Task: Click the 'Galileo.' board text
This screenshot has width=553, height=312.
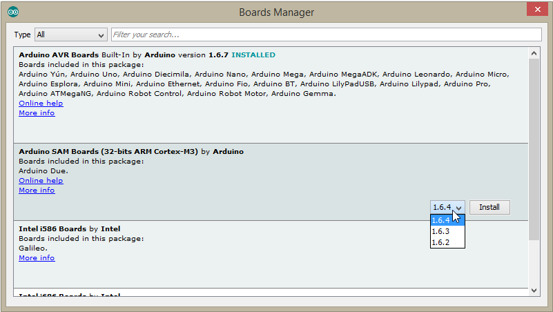Action: click(33, 248)
